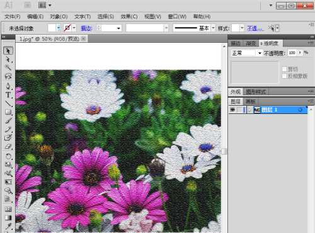Switch to the 图形样式 tab
Screen dimensions: 315x233
coord(256,92)
